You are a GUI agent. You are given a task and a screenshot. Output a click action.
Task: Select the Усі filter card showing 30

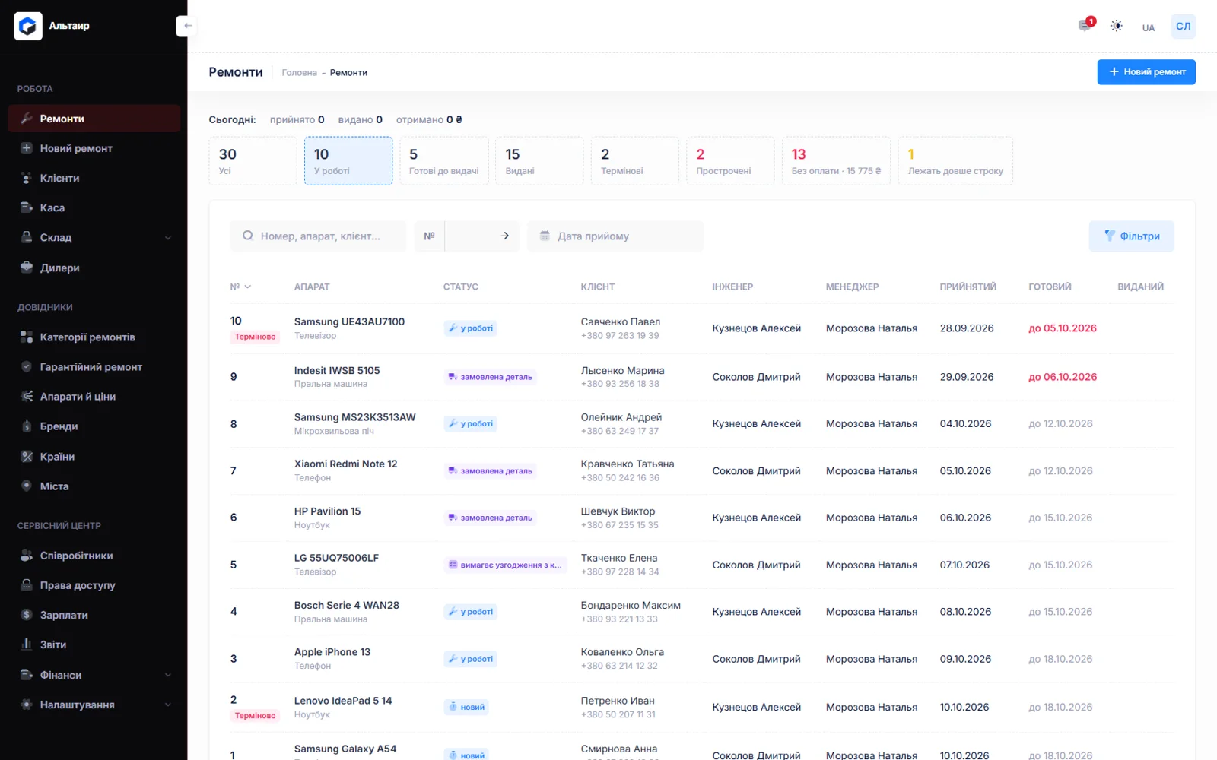[253, 161]
